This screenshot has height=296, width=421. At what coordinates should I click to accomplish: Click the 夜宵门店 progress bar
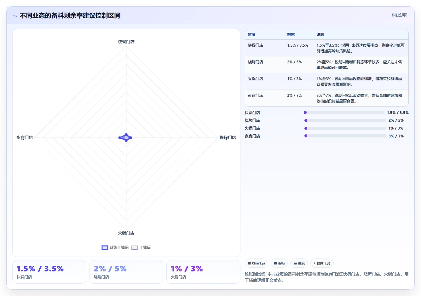(x=345, y=136)
